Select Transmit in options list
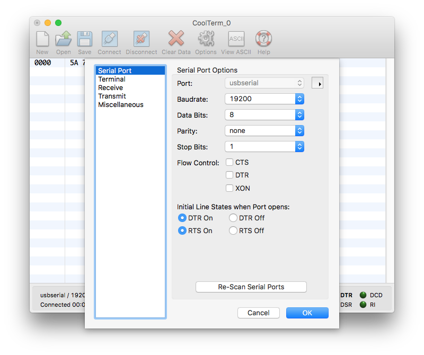 130,96
